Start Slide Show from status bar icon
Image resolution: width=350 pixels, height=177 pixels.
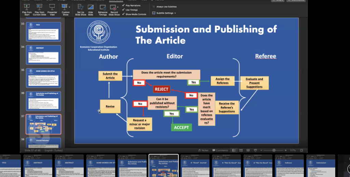[255, 150]
